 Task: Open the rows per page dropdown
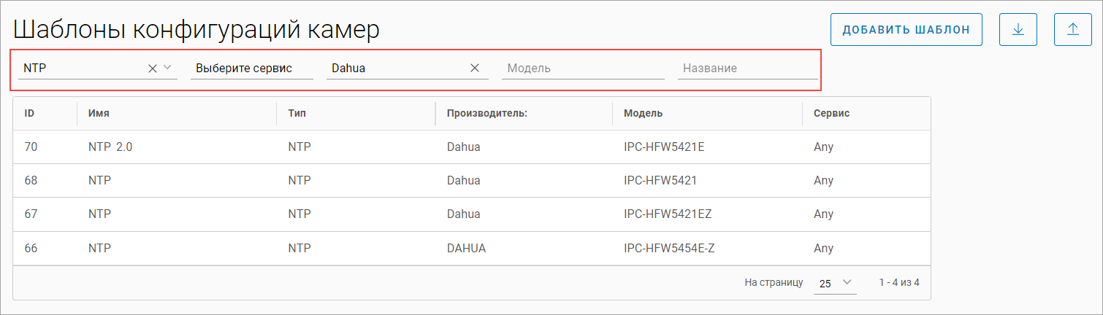click(x=835, y=283)
